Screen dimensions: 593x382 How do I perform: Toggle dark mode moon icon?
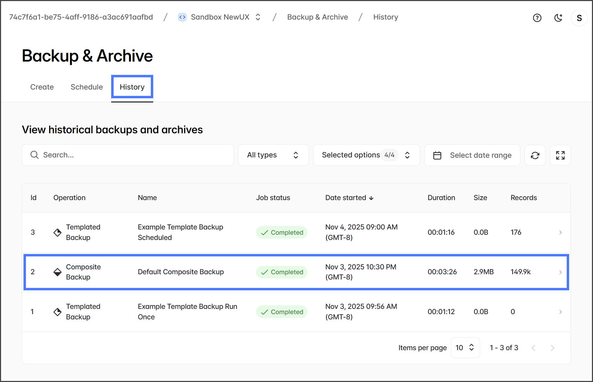(x=558, y=18)
